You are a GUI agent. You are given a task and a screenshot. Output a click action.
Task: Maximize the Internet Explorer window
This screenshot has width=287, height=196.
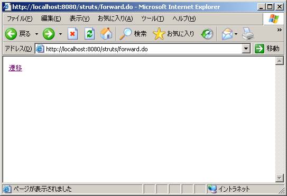270,7
